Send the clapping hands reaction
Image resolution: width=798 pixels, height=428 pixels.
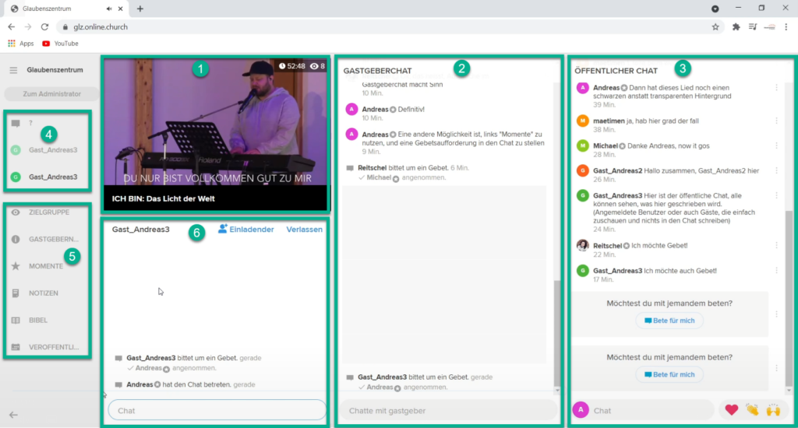click(x=752, y=410)
